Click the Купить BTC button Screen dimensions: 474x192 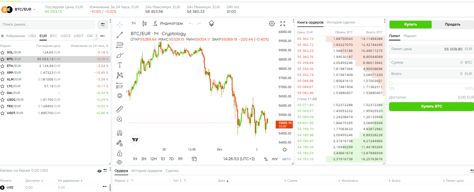(x=431, y=106)
